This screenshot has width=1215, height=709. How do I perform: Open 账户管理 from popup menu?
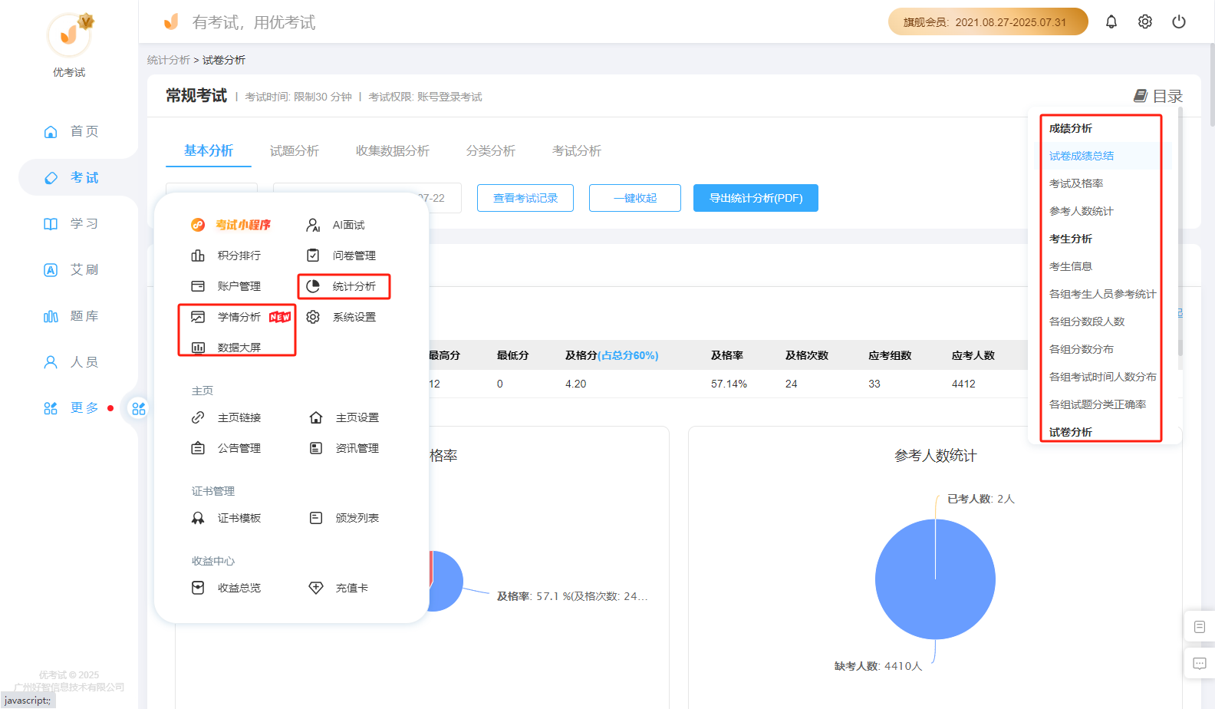tap(226, 286)
